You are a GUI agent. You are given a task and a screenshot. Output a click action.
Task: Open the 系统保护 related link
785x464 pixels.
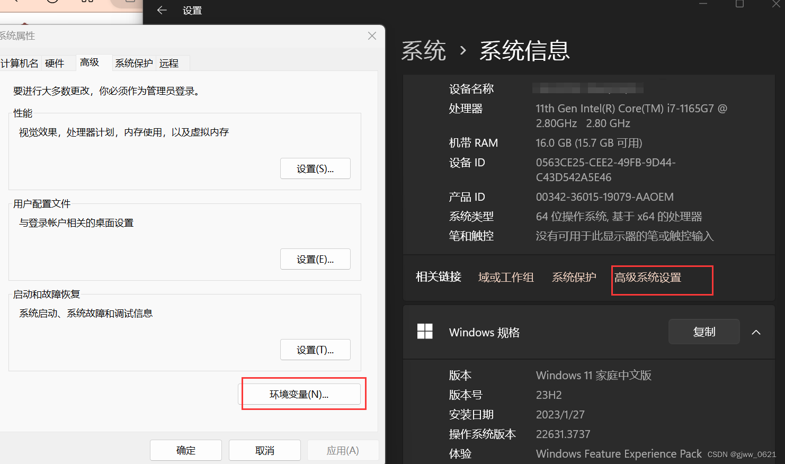(x=574, y=277)
